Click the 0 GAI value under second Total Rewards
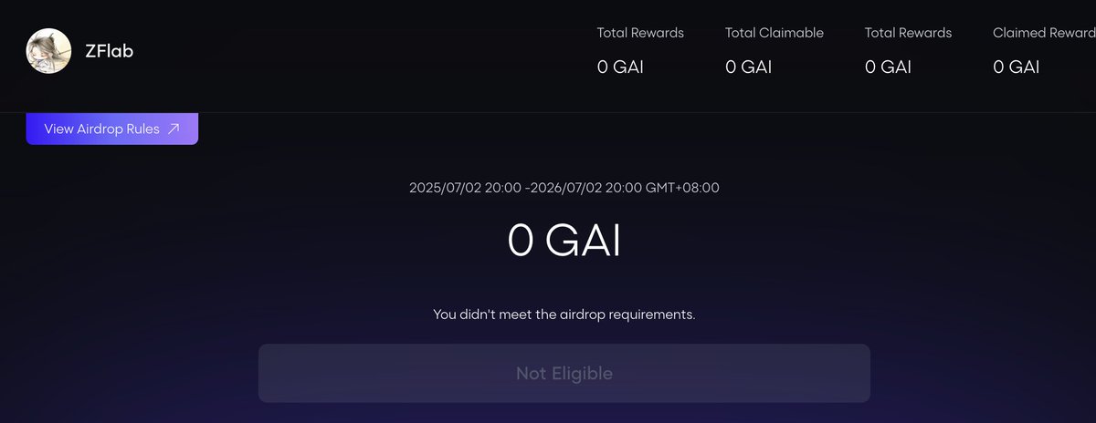 click(x=888, y=67)
